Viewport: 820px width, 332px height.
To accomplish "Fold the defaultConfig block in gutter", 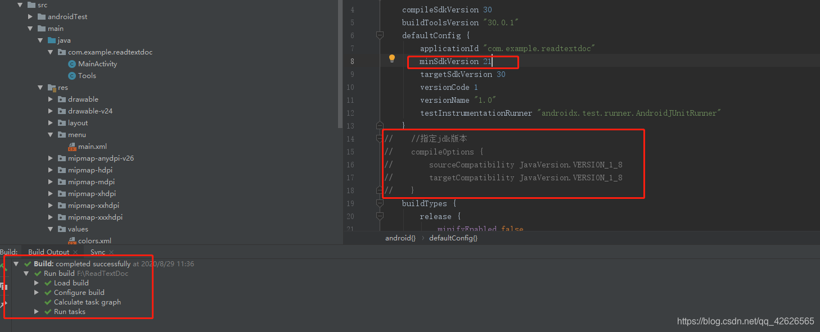I will click(380, 35).
